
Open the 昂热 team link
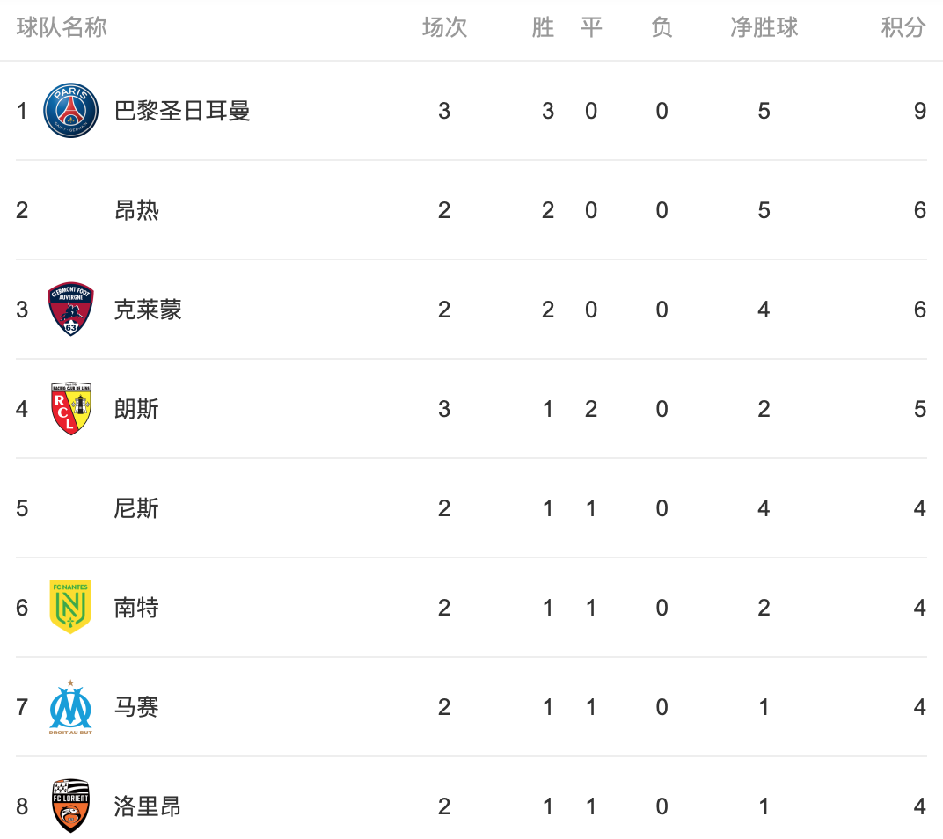pos(136,210)
